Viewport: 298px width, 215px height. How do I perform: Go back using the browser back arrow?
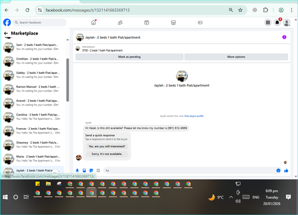7,10
